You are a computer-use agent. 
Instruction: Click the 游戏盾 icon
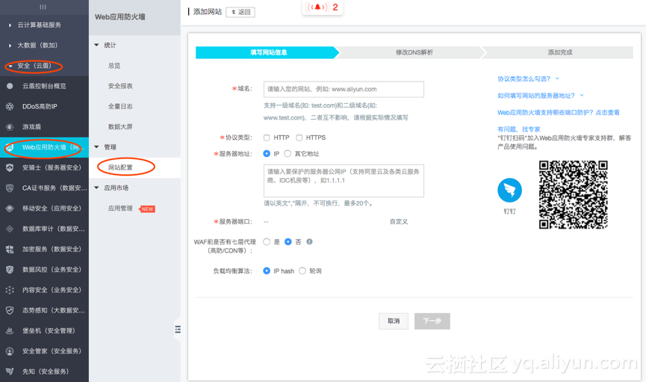[10, 126]
